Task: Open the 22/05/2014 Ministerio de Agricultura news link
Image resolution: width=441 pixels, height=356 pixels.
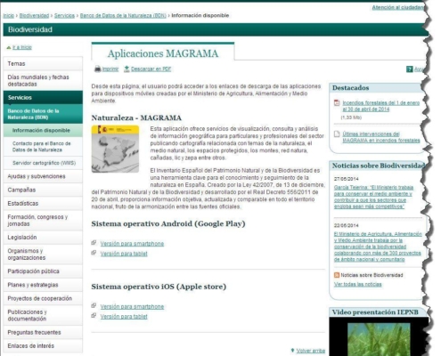Action: click(x=378, y=247)
